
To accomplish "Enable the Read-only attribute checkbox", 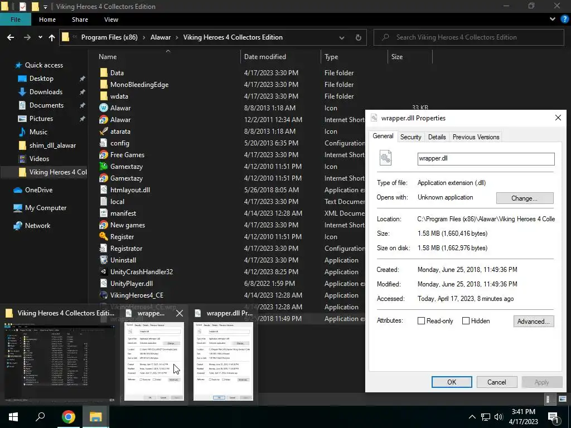I will pyautogui.click(x=421, y=320).
